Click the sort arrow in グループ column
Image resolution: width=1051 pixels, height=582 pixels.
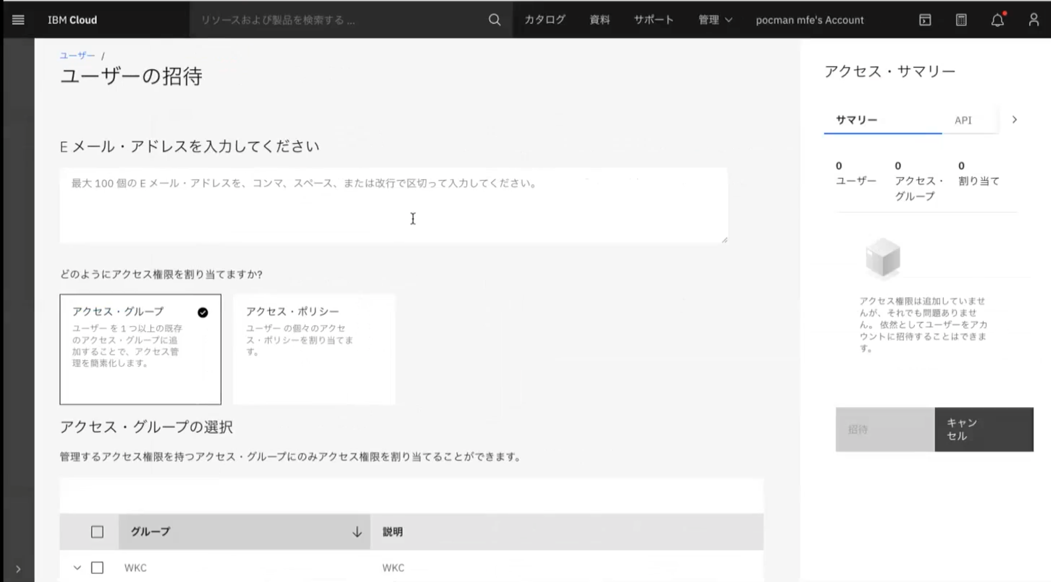(x=356, y=532)
